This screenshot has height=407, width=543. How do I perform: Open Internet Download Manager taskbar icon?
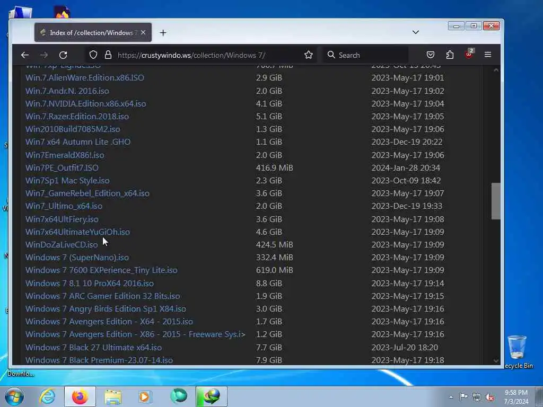click(212, 396)
